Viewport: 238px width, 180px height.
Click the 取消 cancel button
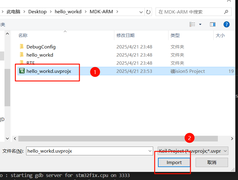(x=212, y=162)
